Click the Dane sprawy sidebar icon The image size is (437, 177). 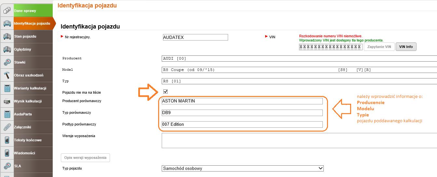click(7, 11)
